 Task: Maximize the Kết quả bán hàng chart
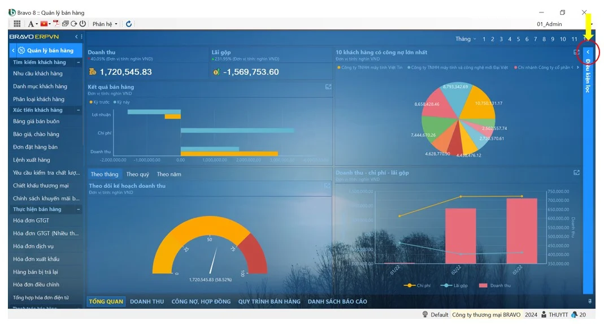tap(328, 87)
